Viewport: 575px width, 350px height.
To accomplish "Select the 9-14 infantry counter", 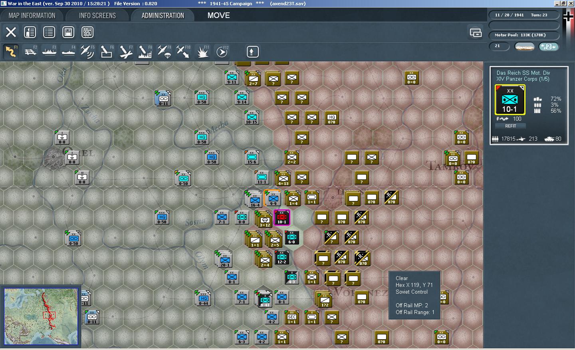I will coord(242,97).
